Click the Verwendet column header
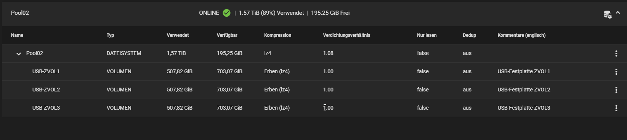 pos(178,35)
